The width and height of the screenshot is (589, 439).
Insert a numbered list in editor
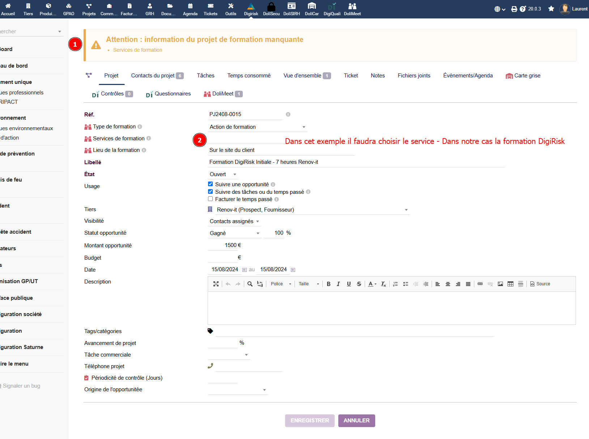(395, 284)
